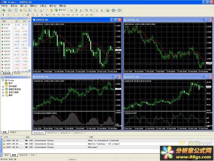214x161 pixels.
Task: Expand the 自定义指标 tree node
Action: (3, 93)
